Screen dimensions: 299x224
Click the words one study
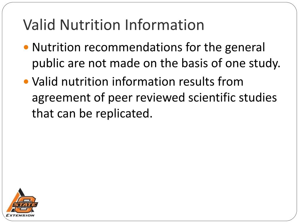(x=253, y=64)
